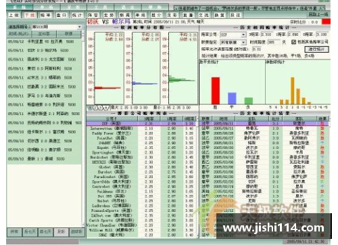
Task: Go to the next match with 下场
Action: click(30, 15)
